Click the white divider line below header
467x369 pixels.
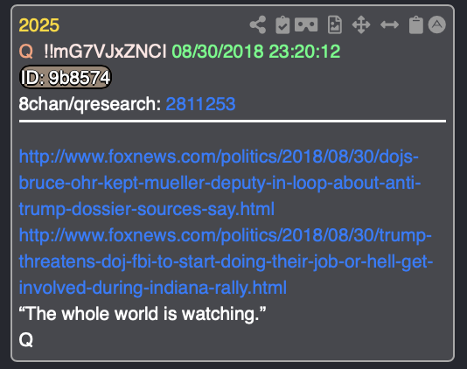coord(233,122)
